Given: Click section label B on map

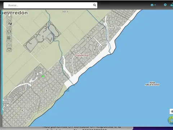Looking at the screenshot, I should (88, 38).
